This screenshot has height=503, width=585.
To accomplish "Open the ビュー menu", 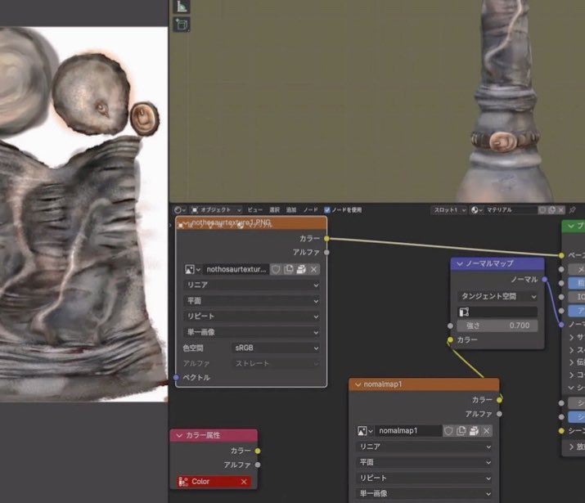I will pyautogui.click(x=254, y=210).
